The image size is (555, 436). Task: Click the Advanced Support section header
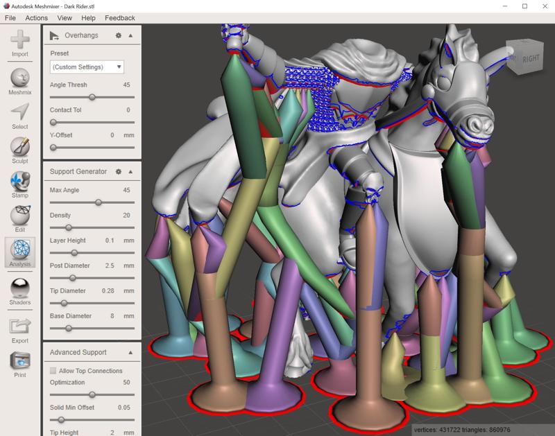tap(78, 352)
